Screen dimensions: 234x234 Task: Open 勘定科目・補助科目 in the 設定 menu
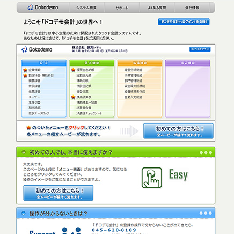pos(41,76)
